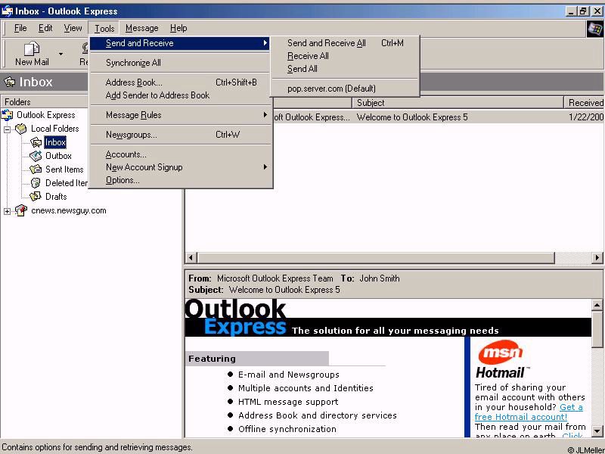The image size is (605, 454).
Task: Open the New Account Signup submenu arrow
Action: [x=265, y=166]
